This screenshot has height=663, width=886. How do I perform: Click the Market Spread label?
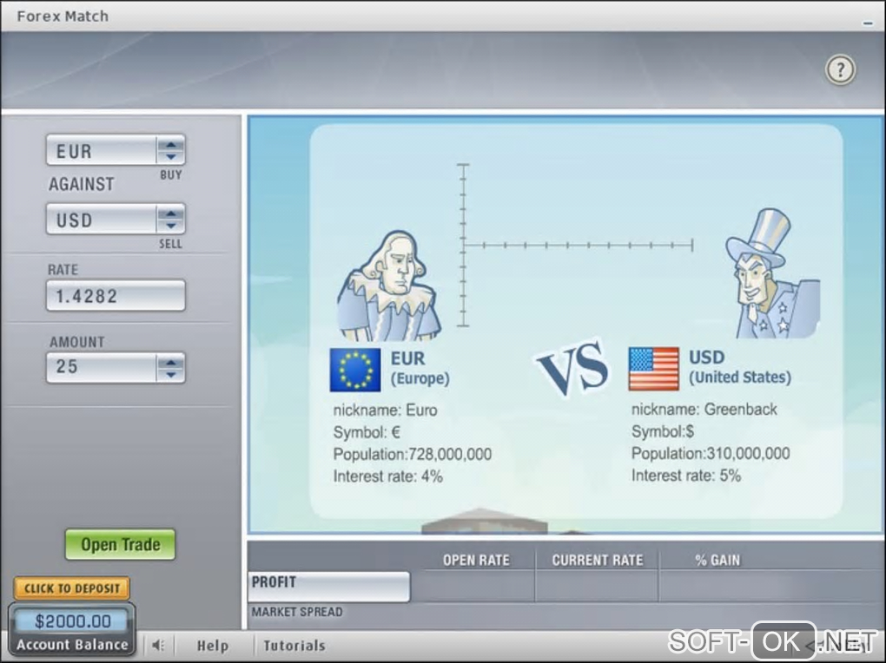[x=297, y=612]
